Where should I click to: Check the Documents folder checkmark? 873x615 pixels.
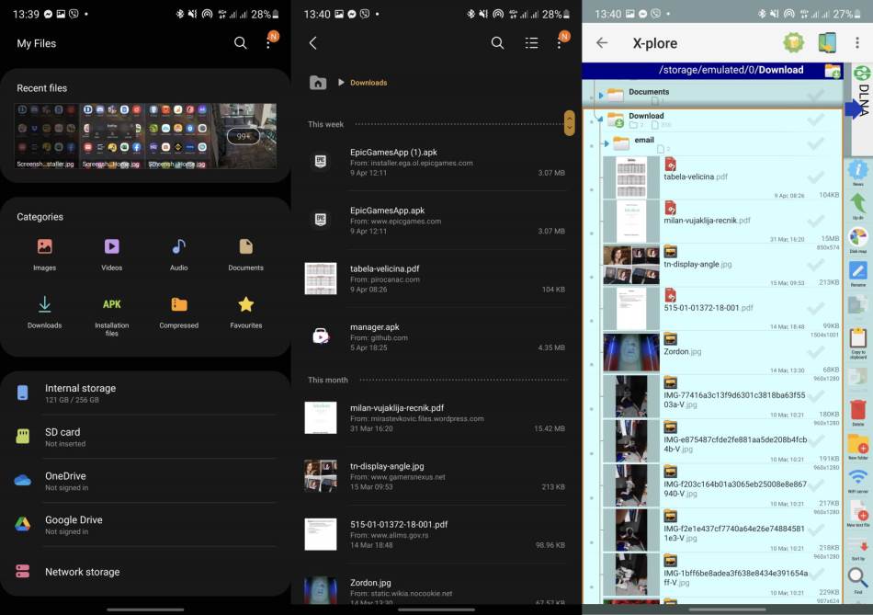(x=816, y=95)
